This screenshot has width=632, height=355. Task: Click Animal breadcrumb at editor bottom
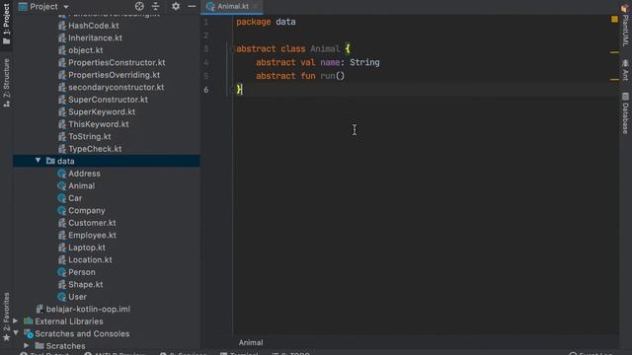pyautogui.click(x=251, y=342)
